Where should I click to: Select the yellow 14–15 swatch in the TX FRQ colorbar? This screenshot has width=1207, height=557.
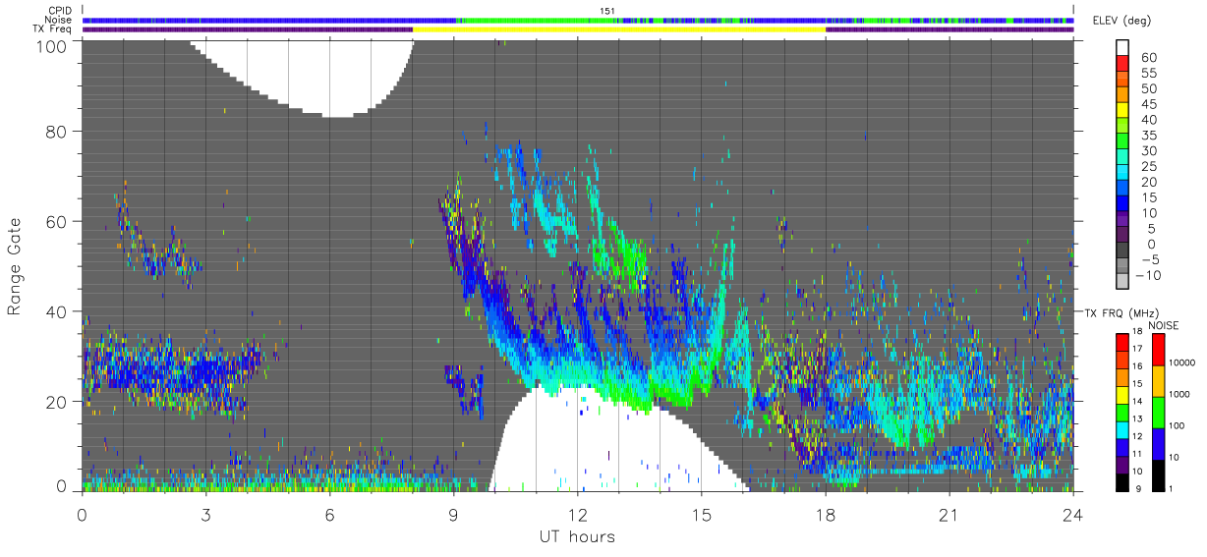[1121, 394]
